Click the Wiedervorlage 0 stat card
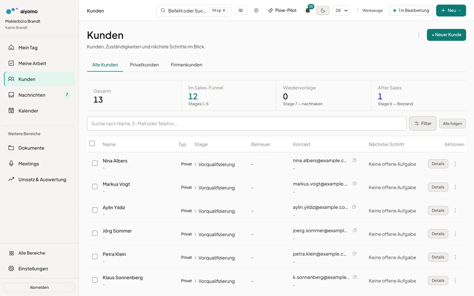This screenshot has width=474, height=296. (324, 95)
